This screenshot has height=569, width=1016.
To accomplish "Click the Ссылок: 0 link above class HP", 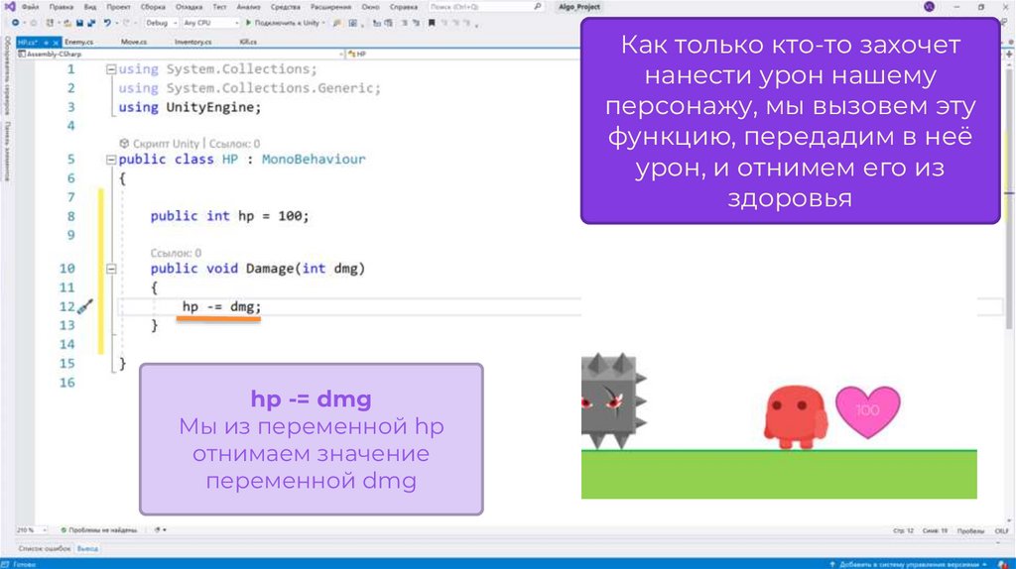I will [x=234, y=144].
